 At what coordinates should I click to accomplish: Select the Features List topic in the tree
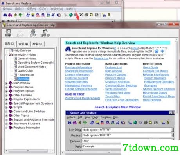coord(26,75)
